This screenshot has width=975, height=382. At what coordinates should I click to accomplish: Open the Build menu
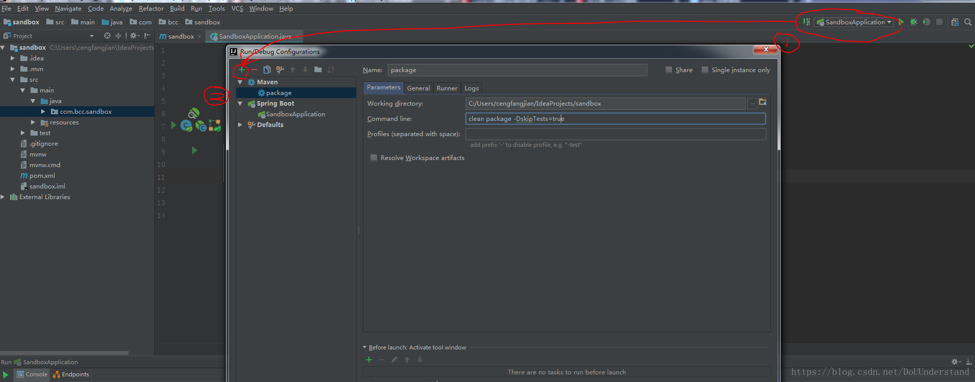pos(177,8)
